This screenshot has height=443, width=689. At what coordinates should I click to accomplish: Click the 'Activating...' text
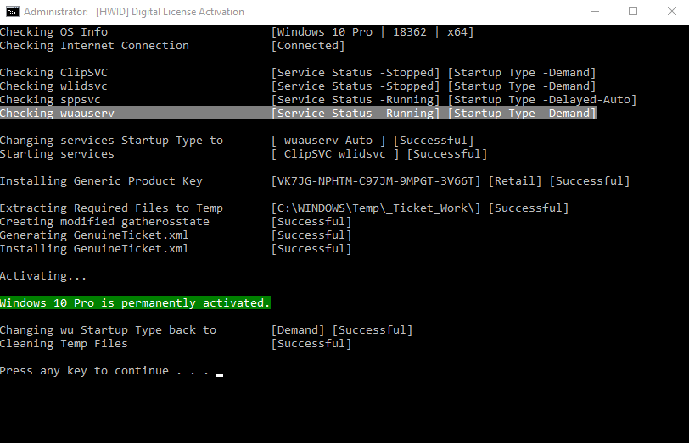43,276
